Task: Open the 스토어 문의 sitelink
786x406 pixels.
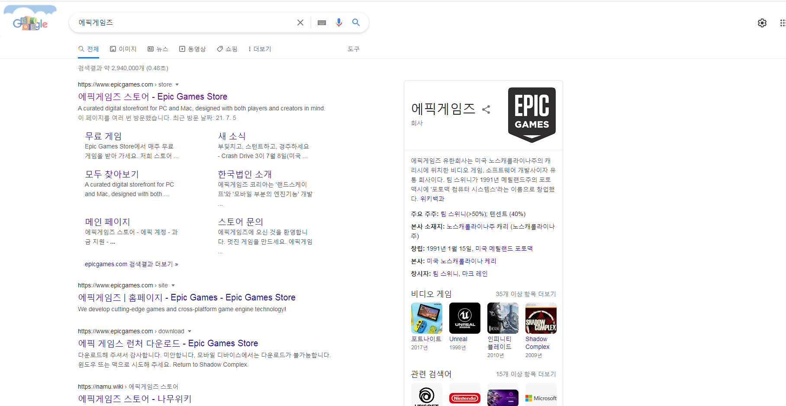Action: 241,222
